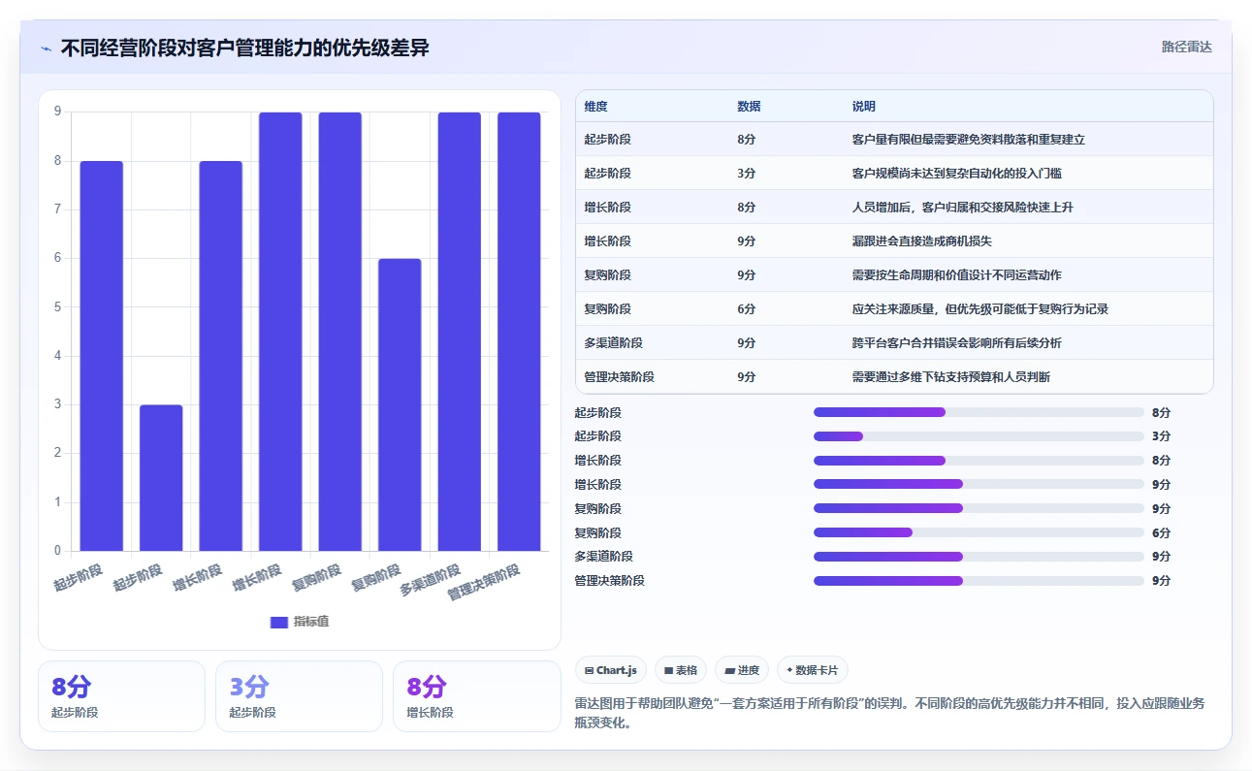Viewport: 1252px width, 771px height.
Task: Click the 9分 value in the 多渠道阶段 table row
Action: click(x=746, y=343)
